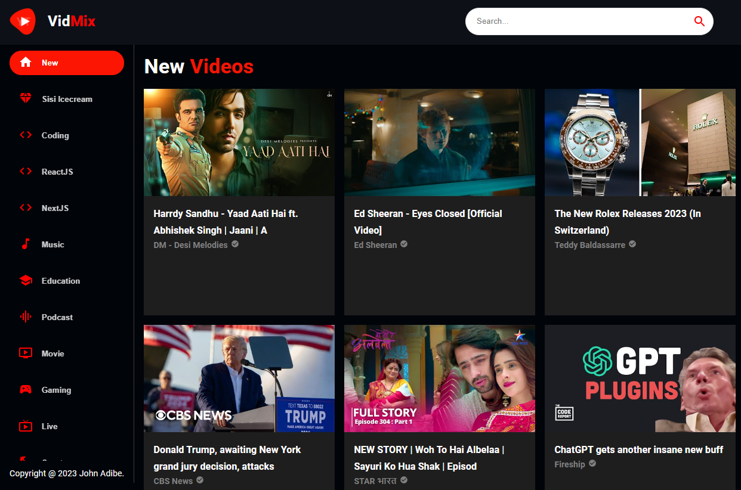Open the Ed Sheeran Eyes Closed thumbnail

pos(439,142)
